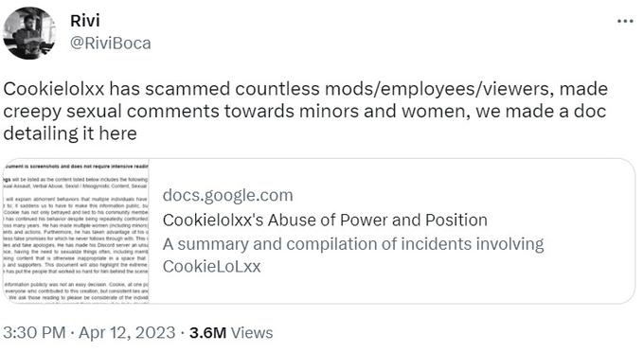The height and width of the screenshot is (353, 644).
Task: Click the word 'Position' in card title
Action: click(x=456, y=220)
